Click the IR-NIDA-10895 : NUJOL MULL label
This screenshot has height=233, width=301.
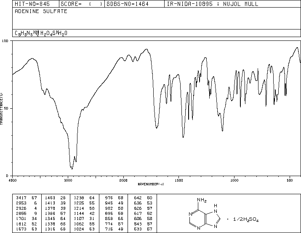pos(213,4)
